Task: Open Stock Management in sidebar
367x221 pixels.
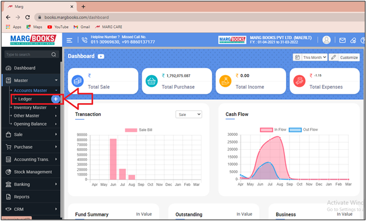Action: [x=31, y=172]
